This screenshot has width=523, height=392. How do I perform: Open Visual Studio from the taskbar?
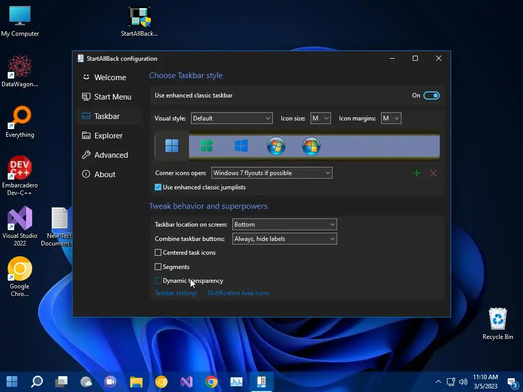click(186, 382)
